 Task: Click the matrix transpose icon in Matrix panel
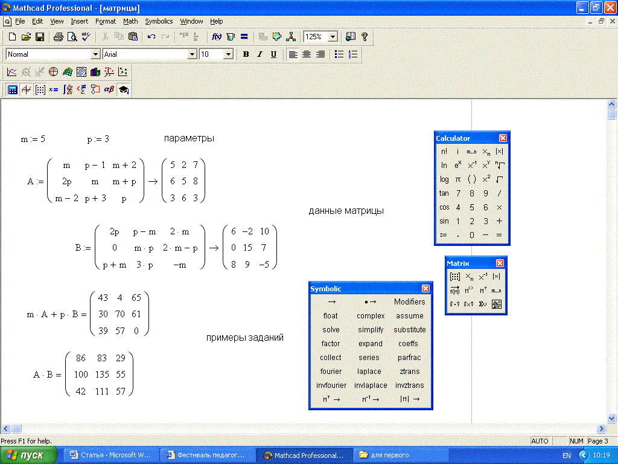482,291
